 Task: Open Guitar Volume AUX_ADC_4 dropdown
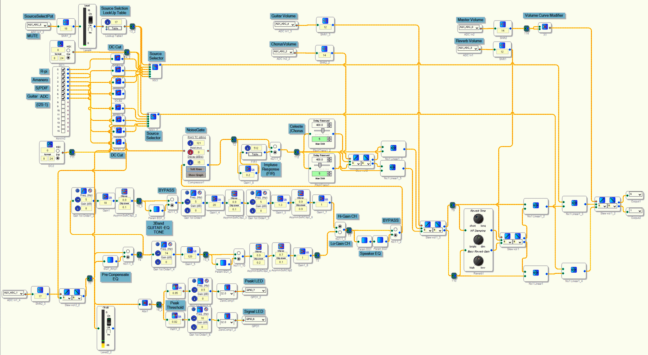tap(284, 24)
